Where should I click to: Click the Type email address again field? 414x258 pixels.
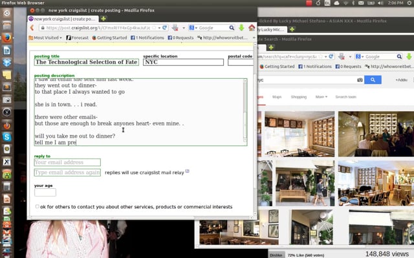[x=67, y=173]
